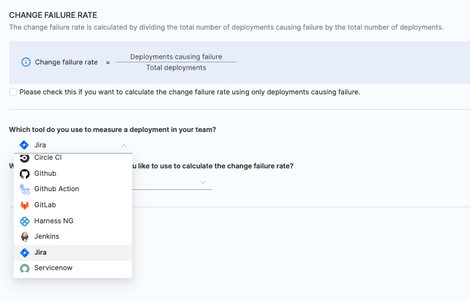Click the 'Jira' text in the selected tool field

[40, 146]
